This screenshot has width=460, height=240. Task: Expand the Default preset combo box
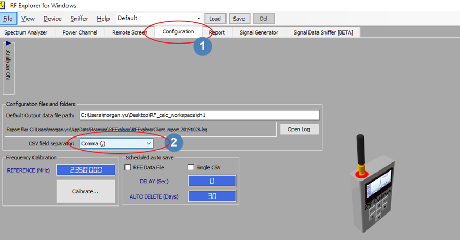[198, 19]
